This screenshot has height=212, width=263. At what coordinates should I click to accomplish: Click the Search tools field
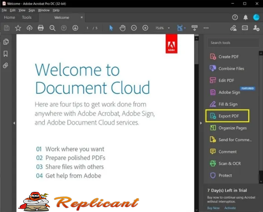click(233, 43)
